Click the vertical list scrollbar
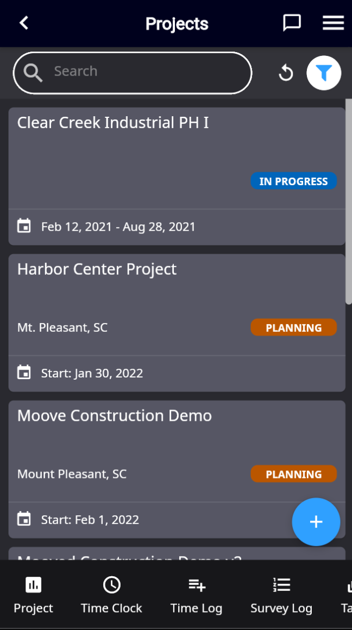352x630 pixels. (349, 201)
